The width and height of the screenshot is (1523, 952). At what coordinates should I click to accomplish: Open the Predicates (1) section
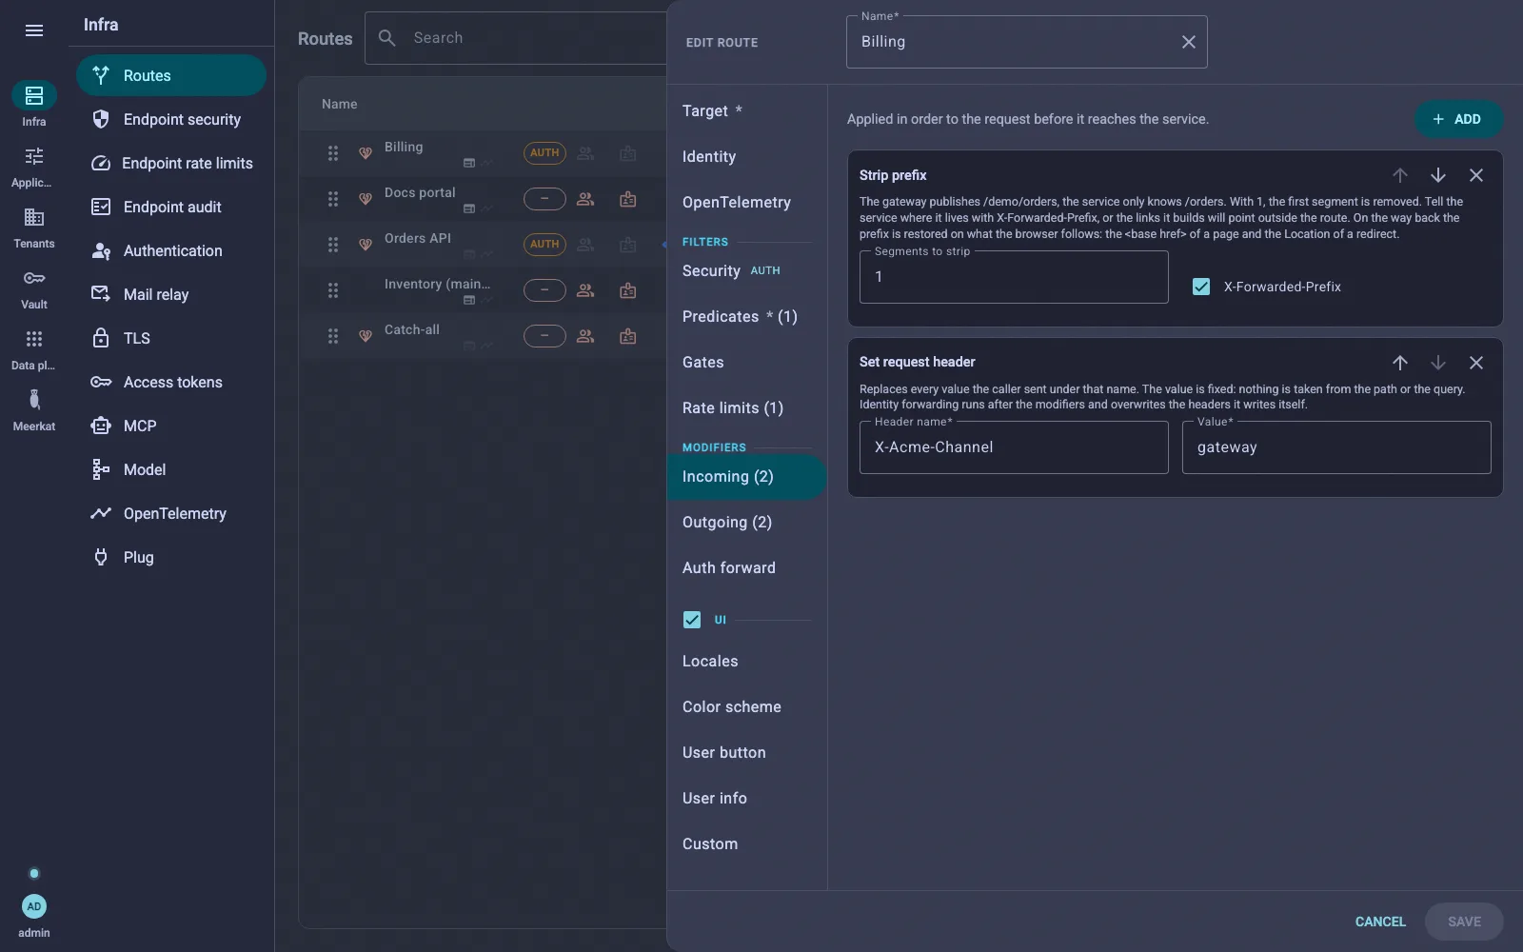pyautogui.click(x=746, y=317)
